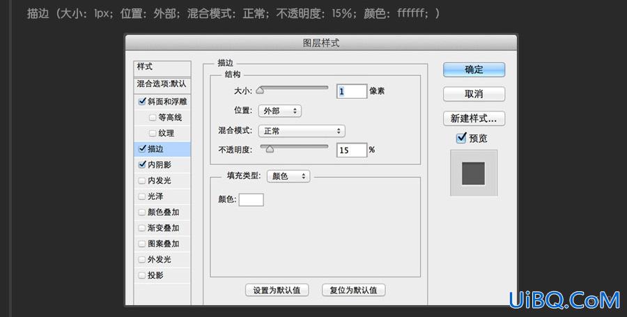Click the 大小 size slider handle

coord(260,91)
